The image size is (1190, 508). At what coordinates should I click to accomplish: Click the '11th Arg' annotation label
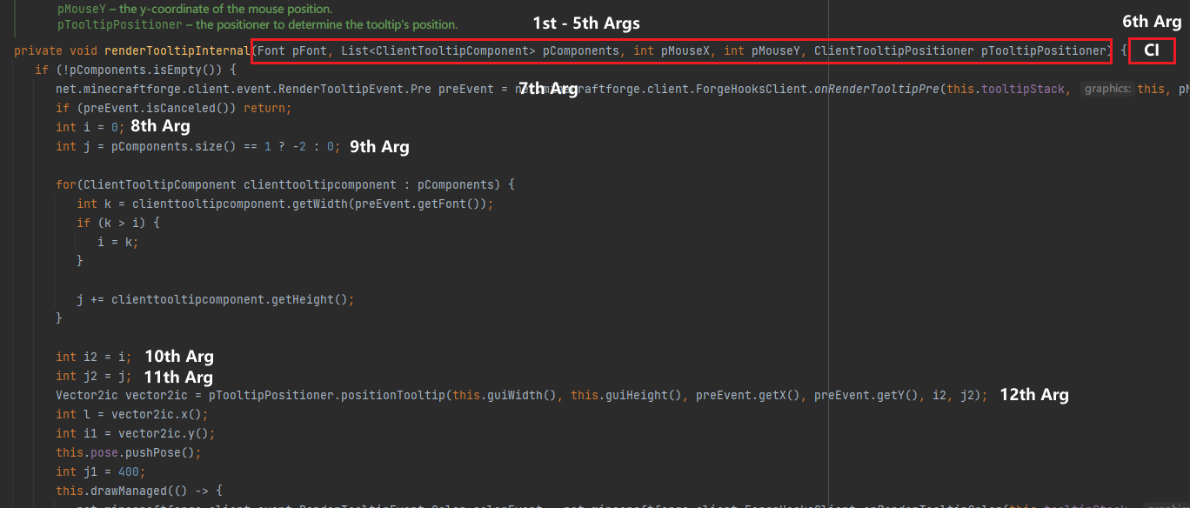[177, 377]
